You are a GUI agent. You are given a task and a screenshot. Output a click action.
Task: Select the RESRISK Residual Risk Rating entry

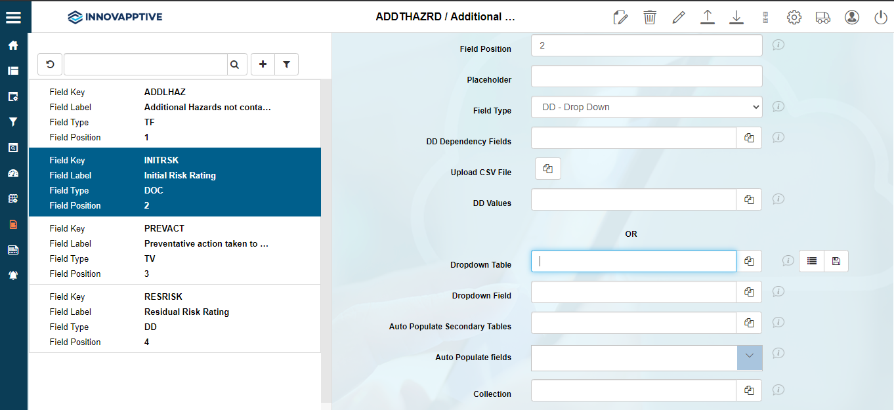(175, 319)
